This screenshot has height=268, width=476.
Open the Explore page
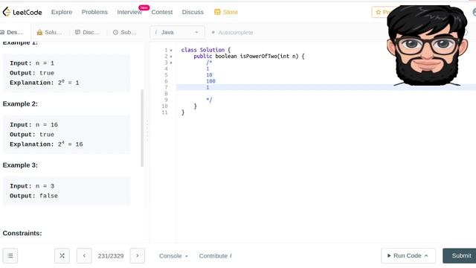point(62,12)
